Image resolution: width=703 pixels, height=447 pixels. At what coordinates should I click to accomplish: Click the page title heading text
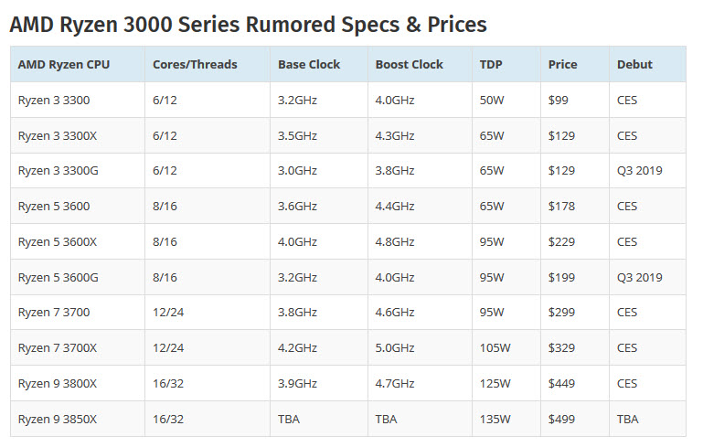pyautogui.click(x=248, y=24)
